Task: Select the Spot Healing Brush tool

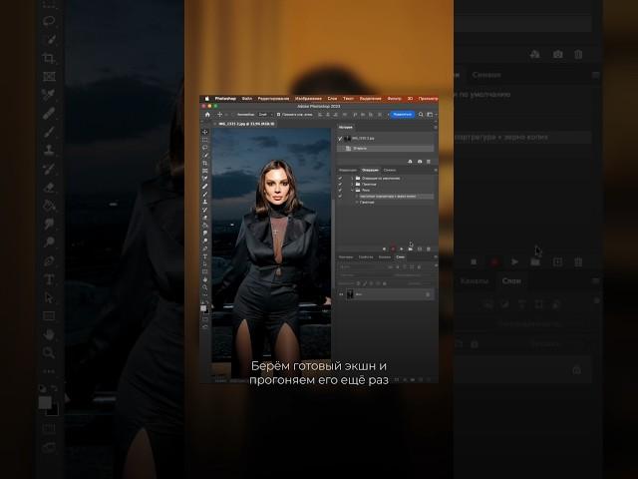Action: point(204,187)
